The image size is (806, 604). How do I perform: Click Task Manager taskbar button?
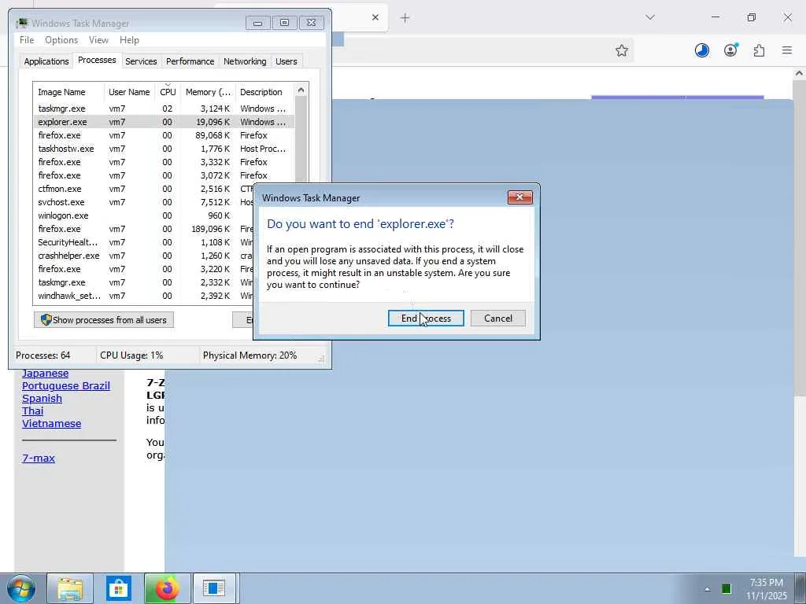click(x=214, y=589)
